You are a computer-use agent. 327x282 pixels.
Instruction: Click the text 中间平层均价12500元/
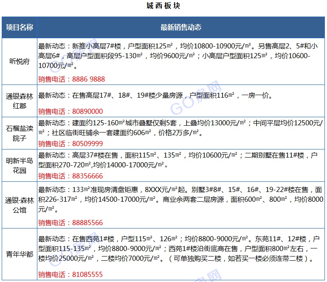pyautogui.click(x=288, y=123)
